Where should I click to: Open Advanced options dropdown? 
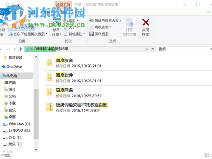pos(100,27)
